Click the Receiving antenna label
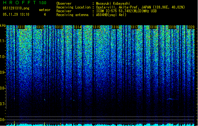Viewport: 198px width, 126px height. 72,15
